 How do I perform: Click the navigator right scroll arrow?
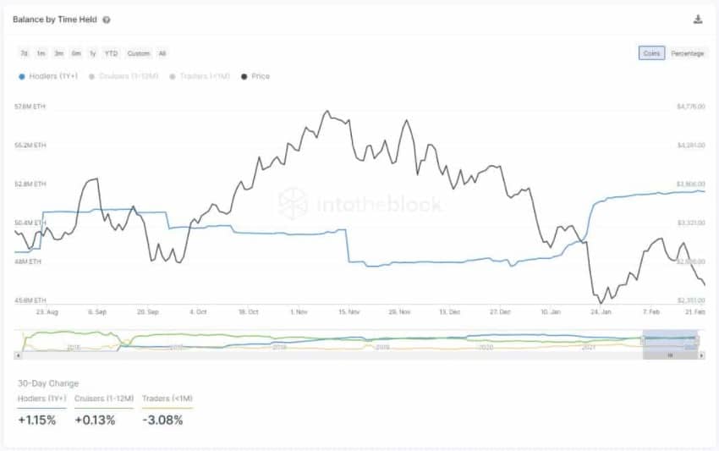pos(701,355)
